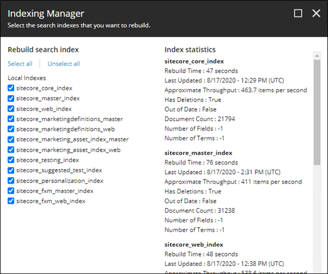Toggle sitecore_marketingdefinitions_web checkbox
The height and width of the screenshot is (274, 328).
click(x=11, y=129)
